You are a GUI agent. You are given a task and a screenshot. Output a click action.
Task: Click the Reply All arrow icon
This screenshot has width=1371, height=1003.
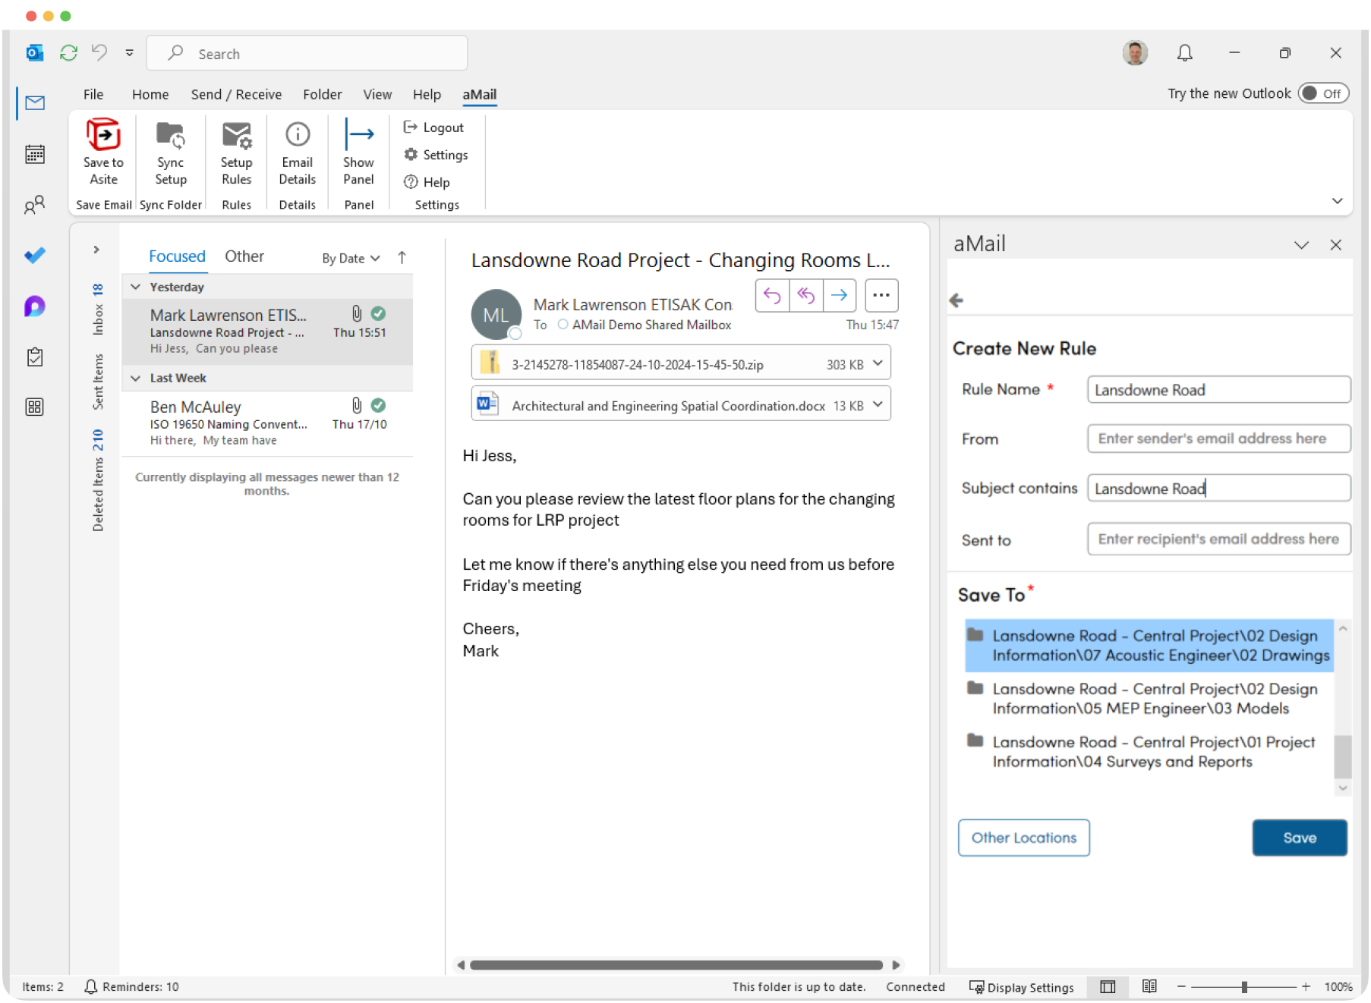805,295
